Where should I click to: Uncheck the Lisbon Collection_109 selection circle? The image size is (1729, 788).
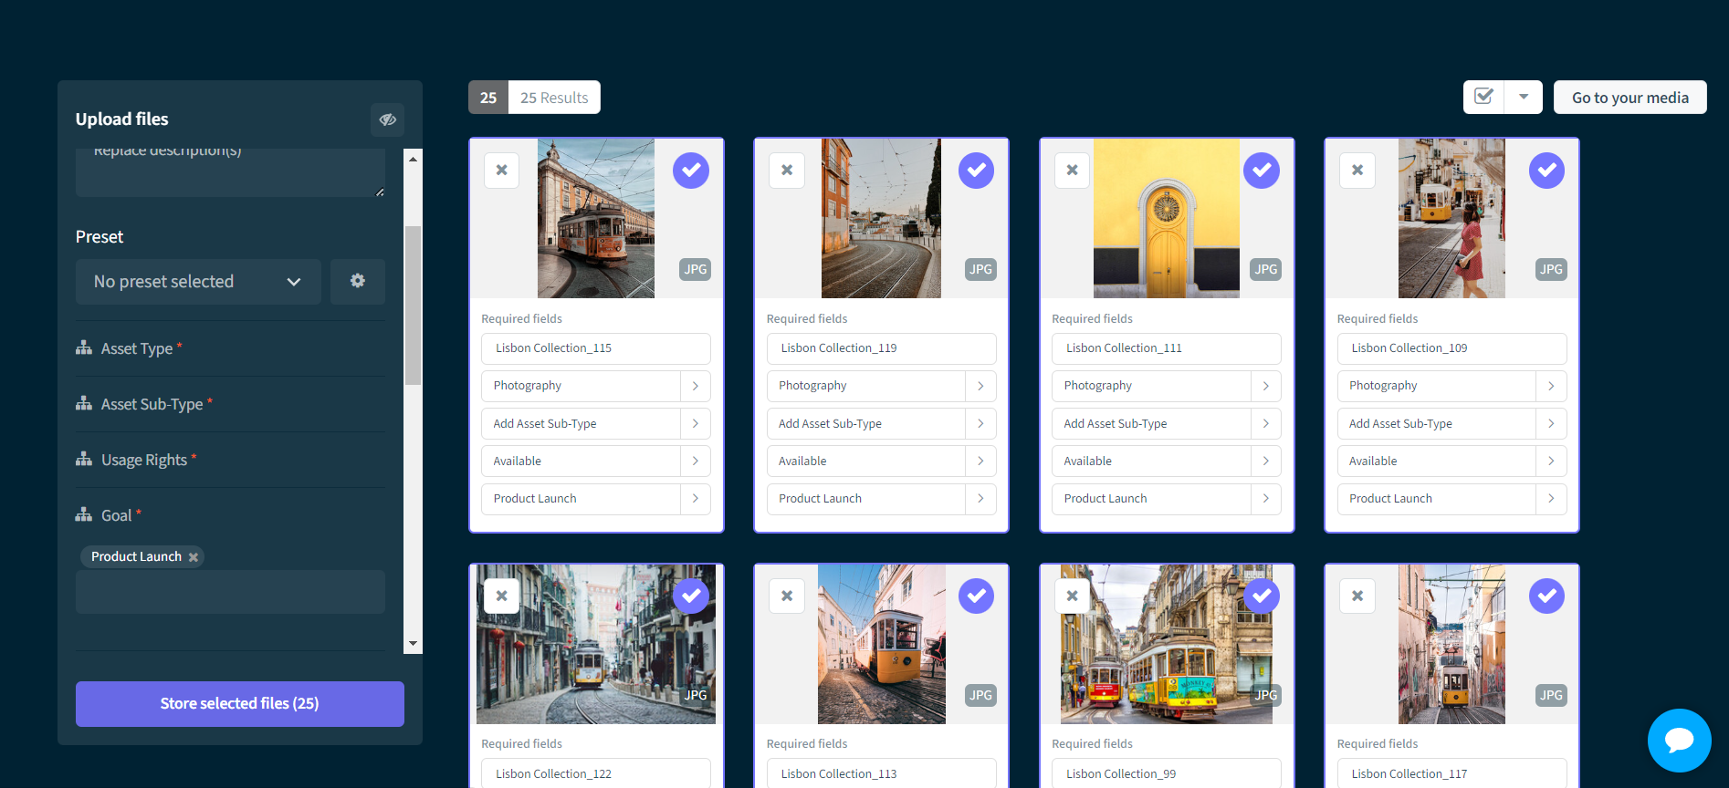point(1546,171)
